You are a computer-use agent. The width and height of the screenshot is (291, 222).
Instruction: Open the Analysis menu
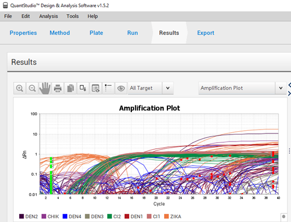[49, 16]
